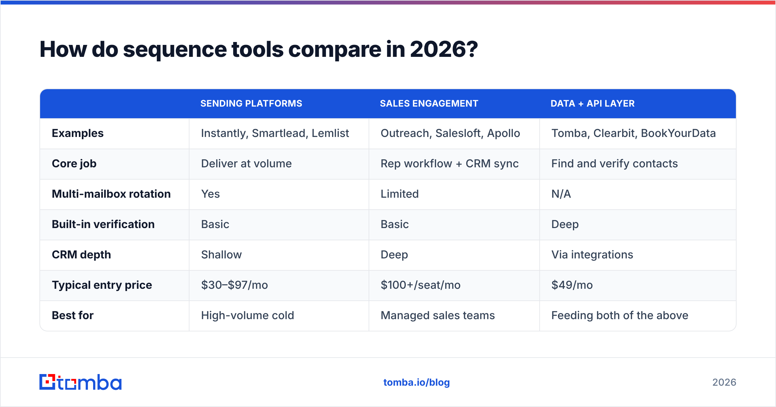Click the "Multi-mailbox rotation" row label
776x407 pixels.
(x=111, y=194)
